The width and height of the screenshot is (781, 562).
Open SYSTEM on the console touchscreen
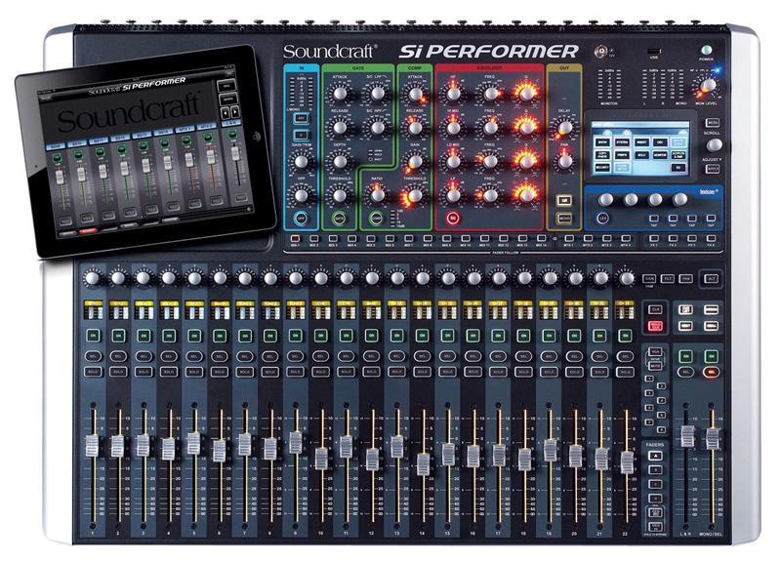(x=622, y=142)
